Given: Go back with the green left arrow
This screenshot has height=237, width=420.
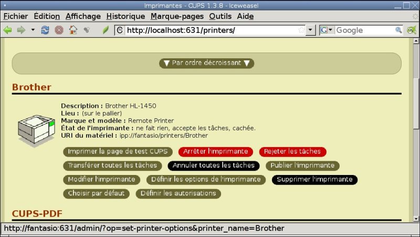Looking at the screenshot, I should point(7,30).
